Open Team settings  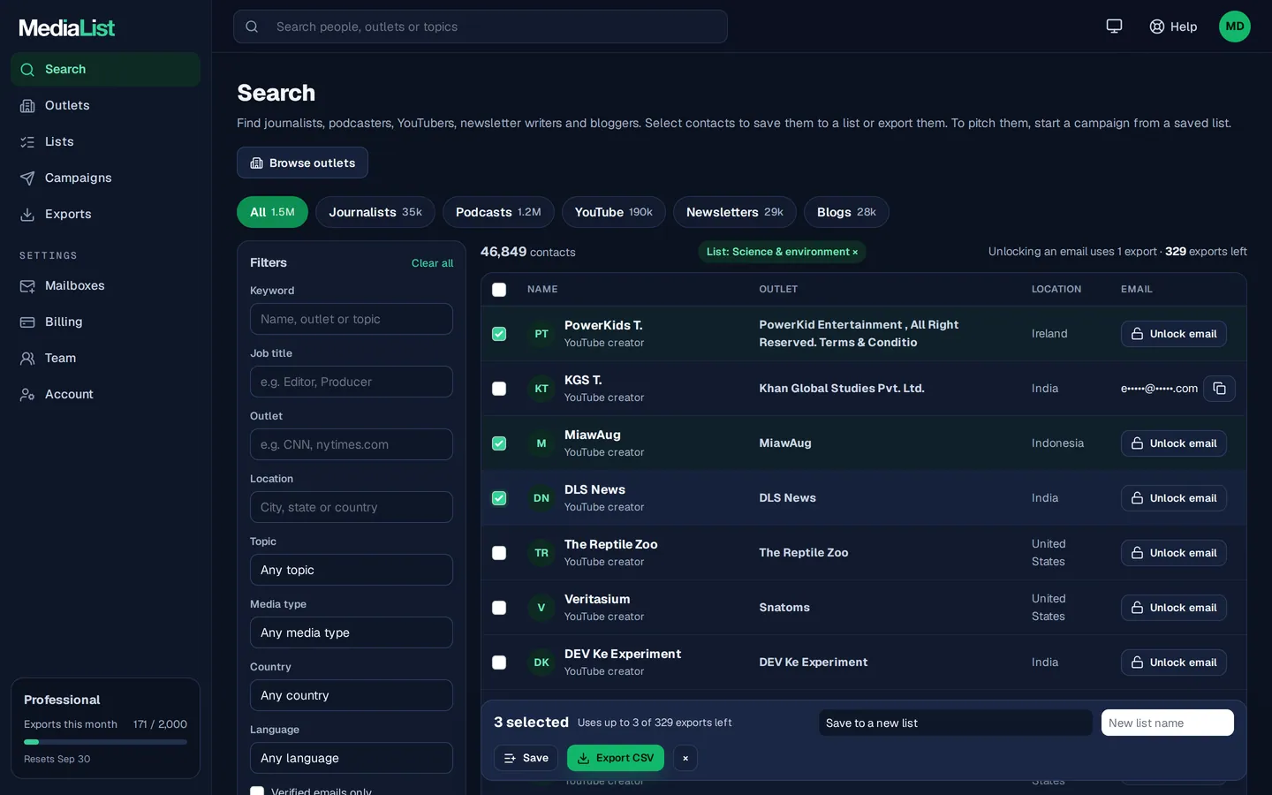click(105, 358)
